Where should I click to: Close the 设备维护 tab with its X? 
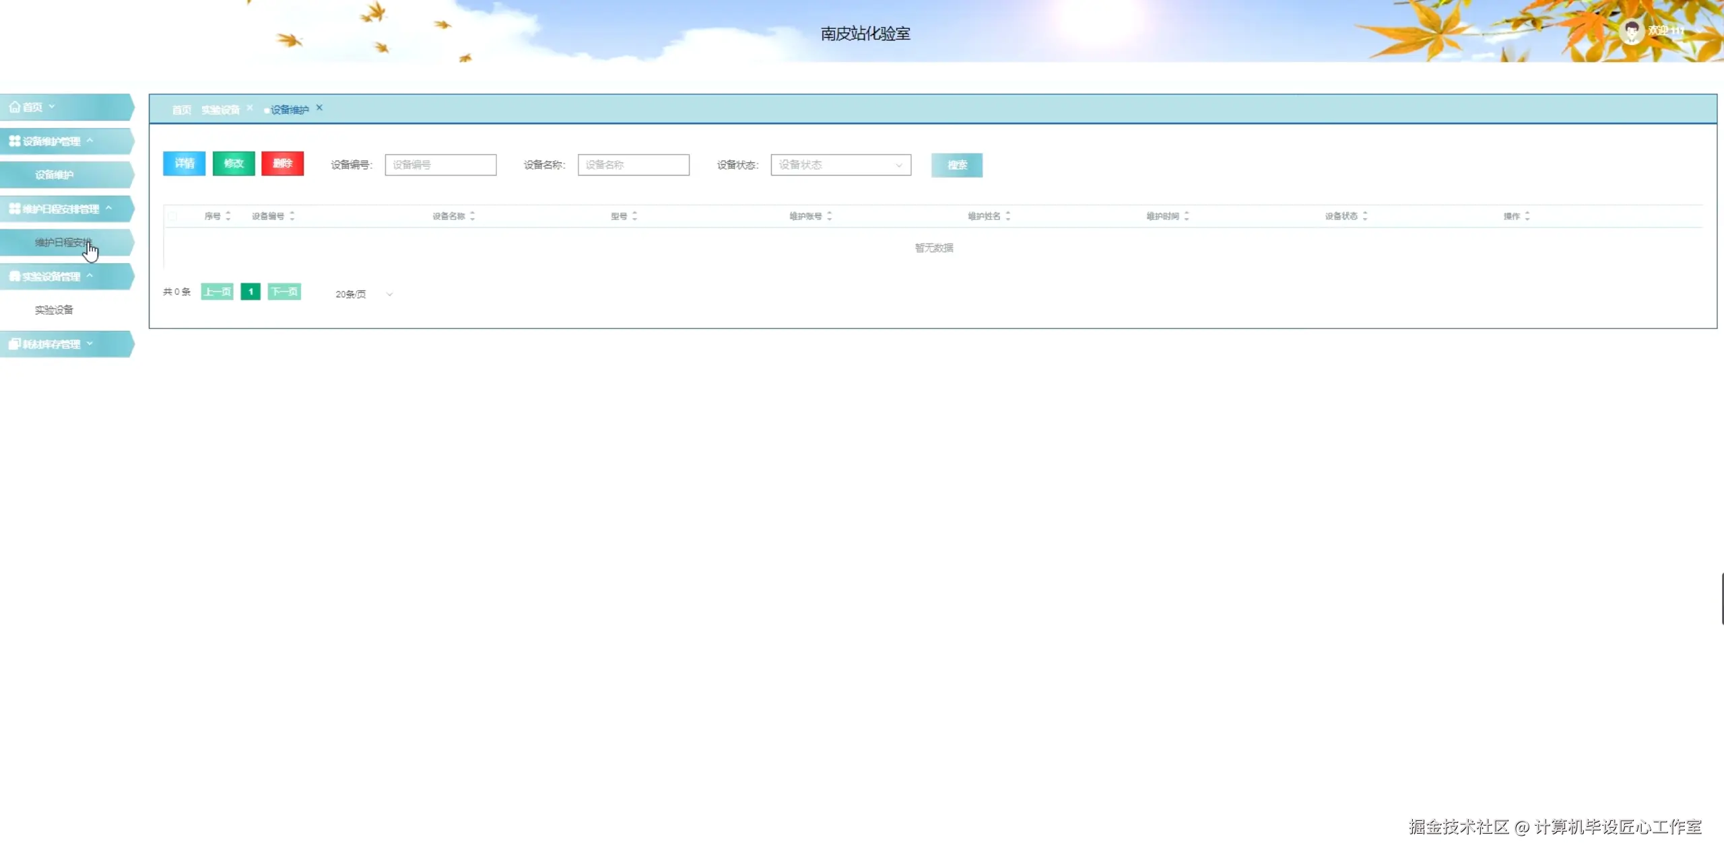[320, 108]
